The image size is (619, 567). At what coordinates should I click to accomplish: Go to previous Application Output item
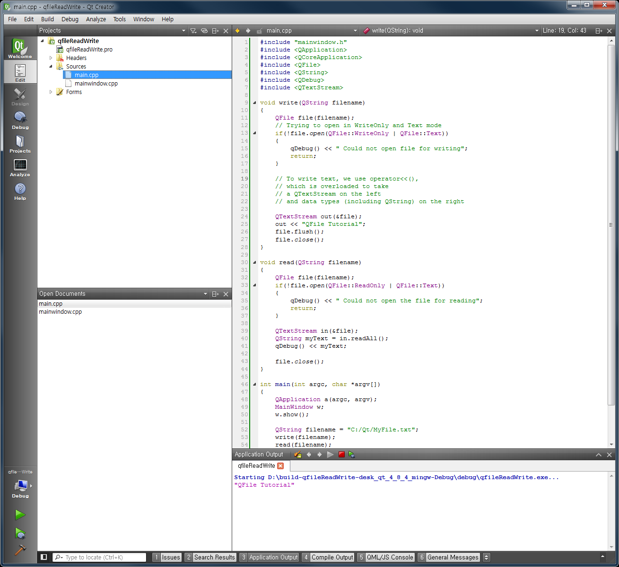click(309, 455)
